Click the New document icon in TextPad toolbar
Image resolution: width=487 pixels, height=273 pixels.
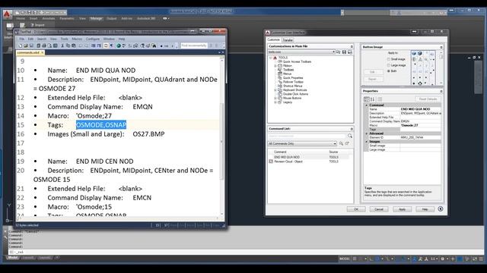(x=21, y=45)
